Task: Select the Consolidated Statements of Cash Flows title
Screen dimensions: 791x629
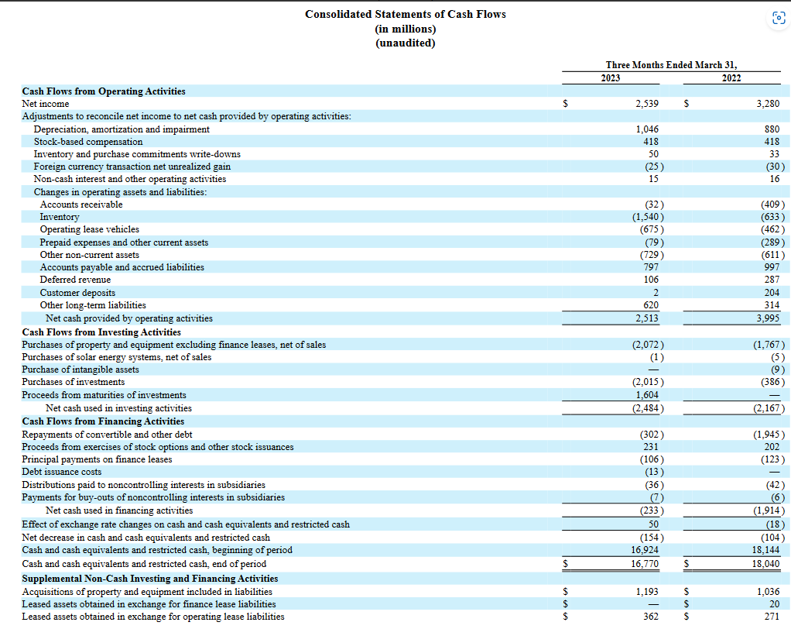Action: coord(406,14)
